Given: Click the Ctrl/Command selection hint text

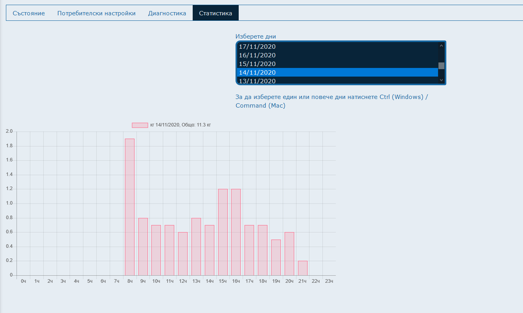Looking at the screenshot, I should [332, 101].
